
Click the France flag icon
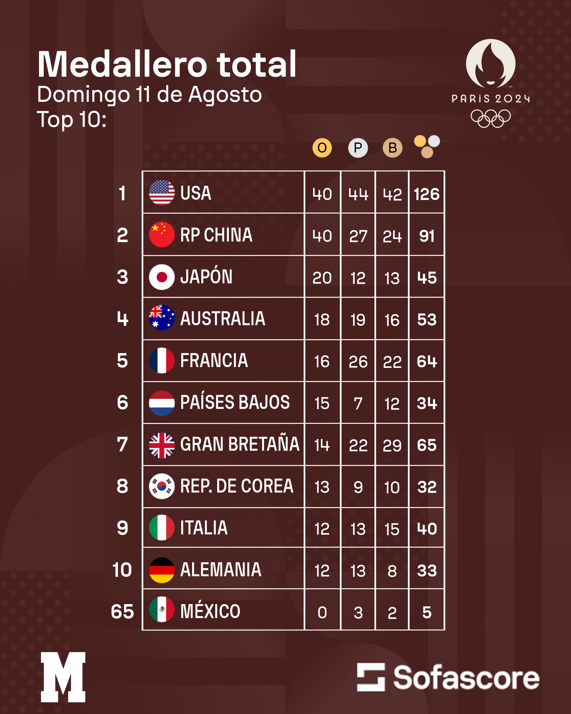pos(161,360)
